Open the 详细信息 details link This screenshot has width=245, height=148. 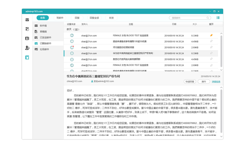(216, 82)
